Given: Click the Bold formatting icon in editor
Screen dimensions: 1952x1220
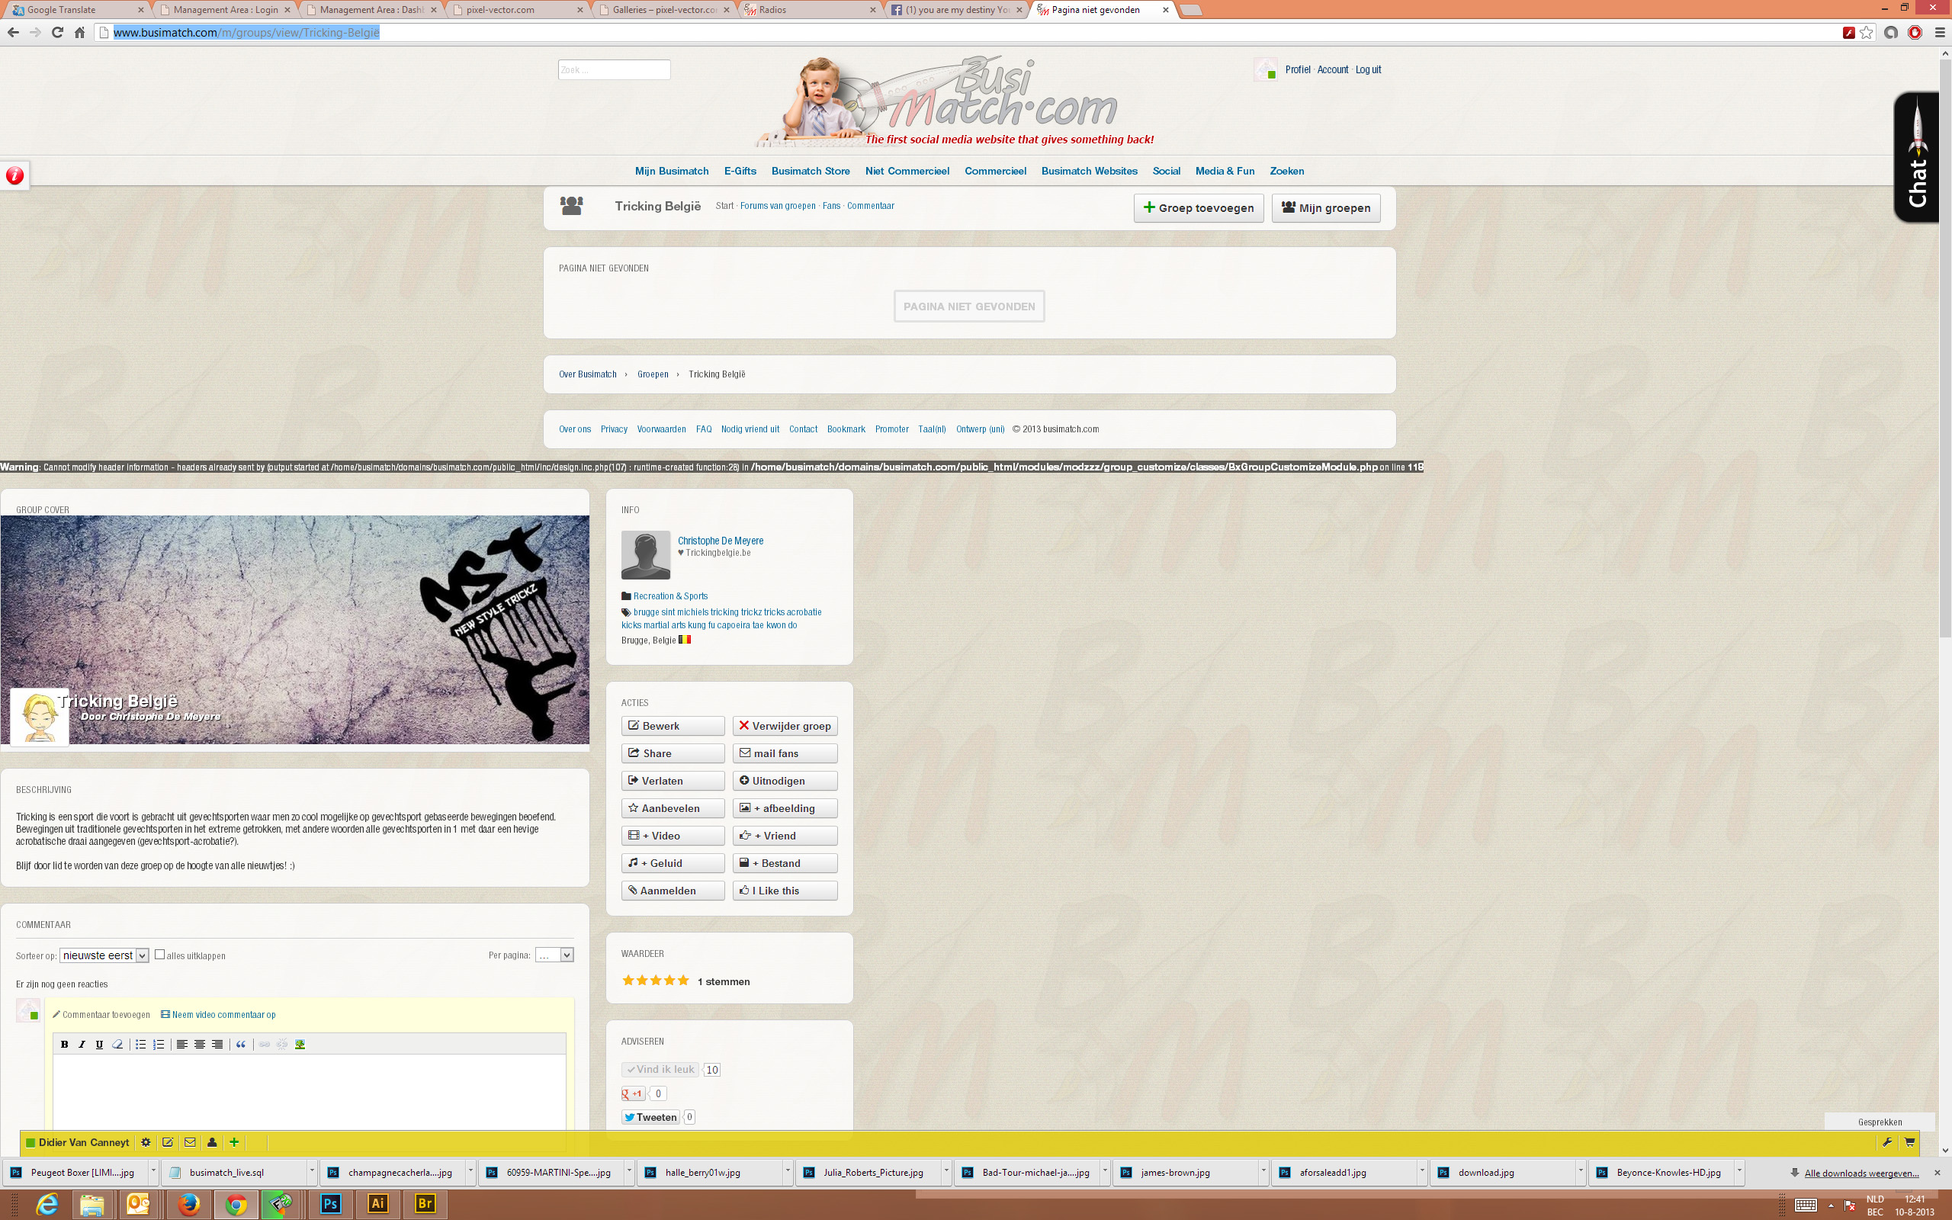Looking at the screenshot, I should click(65, 1044).
